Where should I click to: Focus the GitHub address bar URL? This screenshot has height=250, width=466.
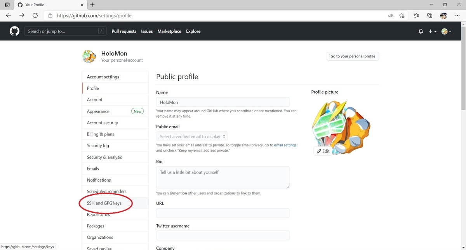(x=94, y=16)
